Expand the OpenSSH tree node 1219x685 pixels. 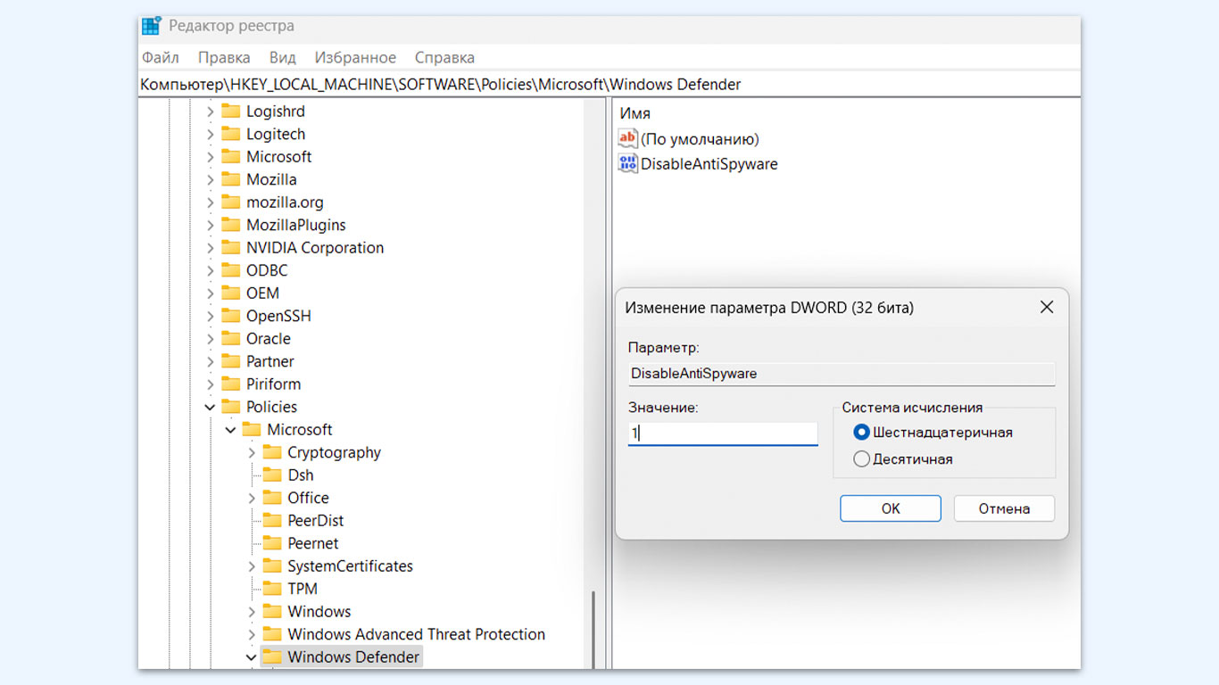(x=211, y=316)
